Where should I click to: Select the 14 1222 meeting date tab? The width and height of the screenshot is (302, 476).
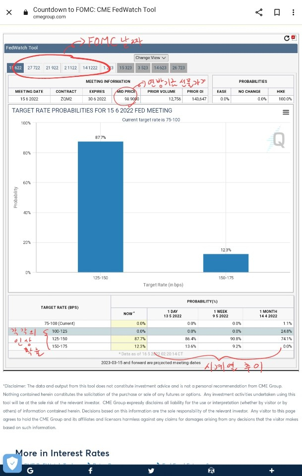[90, 68]
